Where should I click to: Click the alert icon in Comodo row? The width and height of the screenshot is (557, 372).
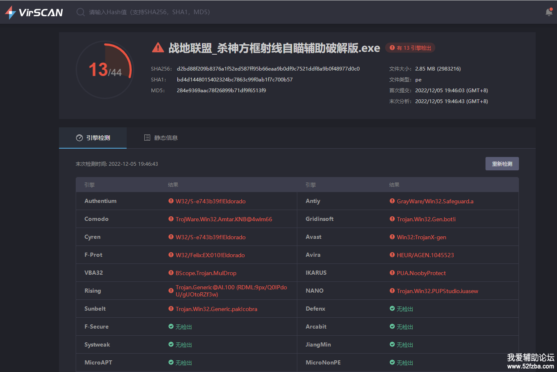[171, 219]
